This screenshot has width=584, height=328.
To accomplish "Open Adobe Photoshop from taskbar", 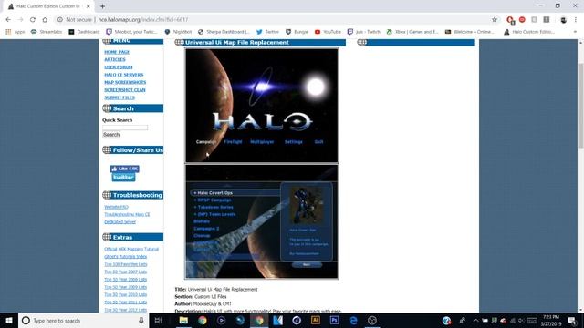I will [334, 320].
